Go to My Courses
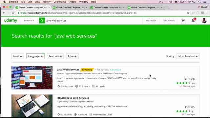The image size is (210, 118). pos(168,21)
